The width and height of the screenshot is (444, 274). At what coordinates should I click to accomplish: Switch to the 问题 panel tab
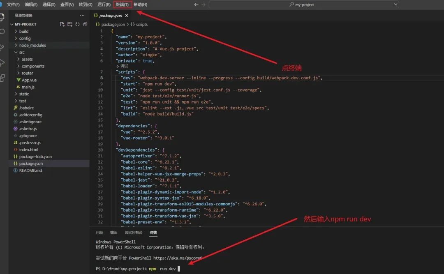point(99,233)
